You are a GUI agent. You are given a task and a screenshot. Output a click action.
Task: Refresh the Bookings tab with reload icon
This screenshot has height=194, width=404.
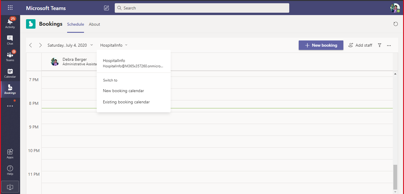click(396, 24)
